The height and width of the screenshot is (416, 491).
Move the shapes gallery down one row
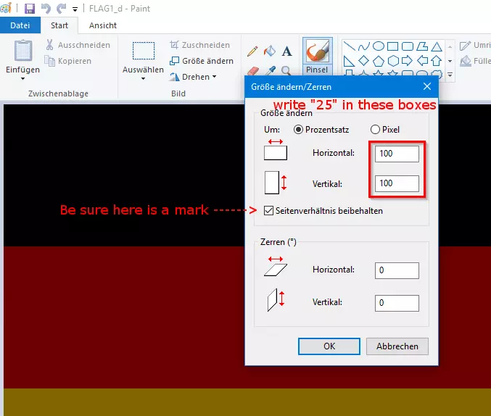click(450, 61)
